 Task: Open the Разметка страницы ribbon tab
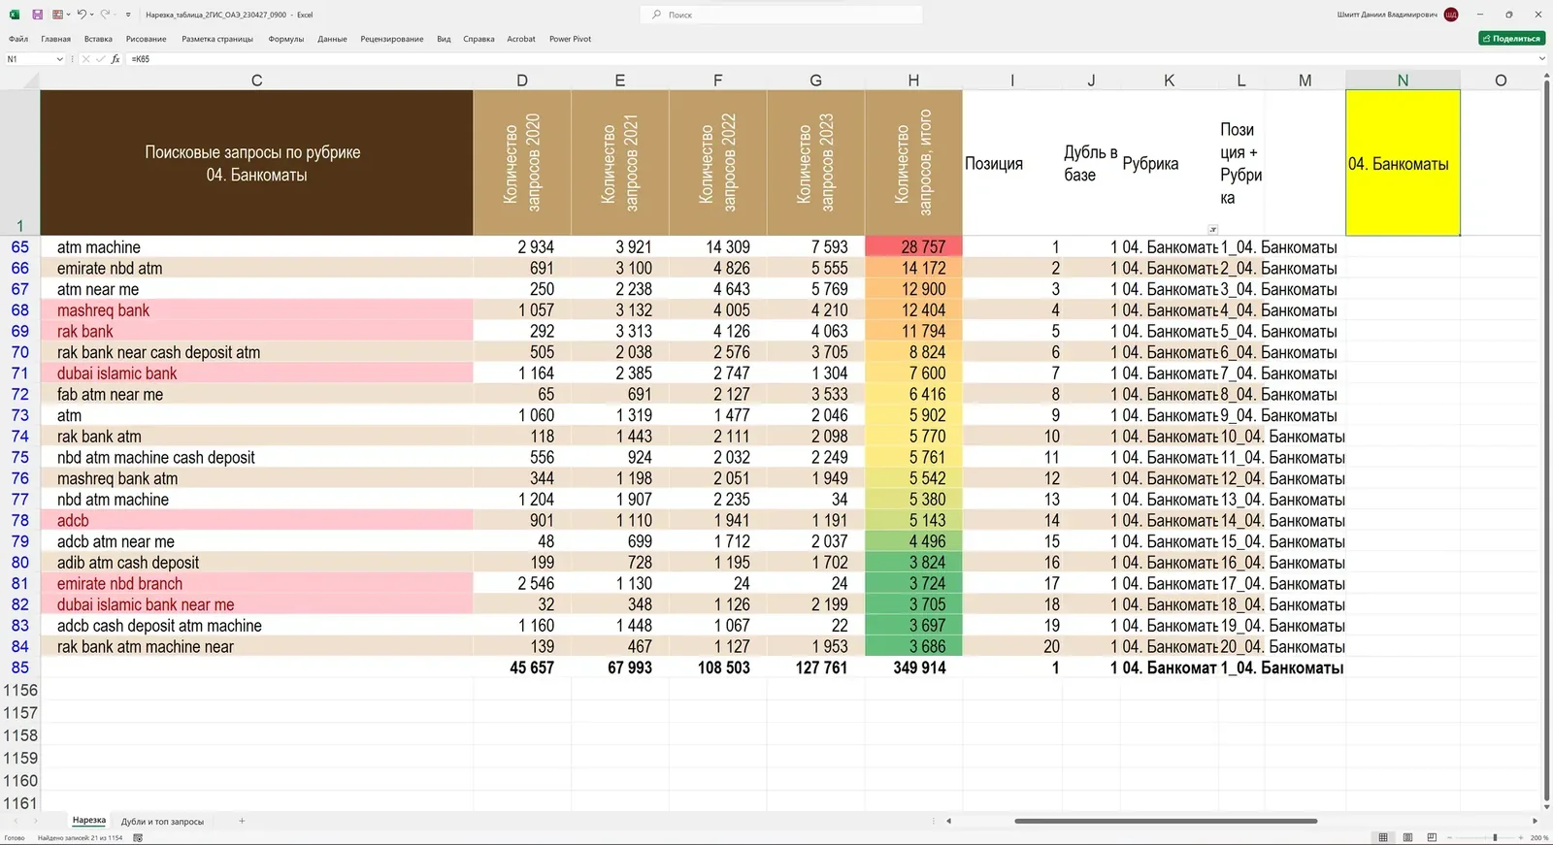217,39
